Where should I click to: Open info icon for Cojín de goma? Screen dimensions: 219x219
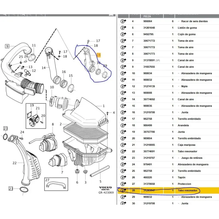pyautogui.click(x=123, y=34)
